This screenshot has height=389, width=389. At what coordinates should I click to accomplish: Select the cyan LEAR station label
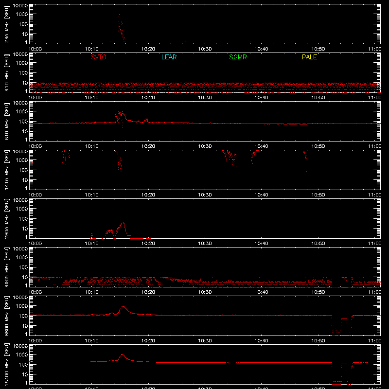coord(169,57)
